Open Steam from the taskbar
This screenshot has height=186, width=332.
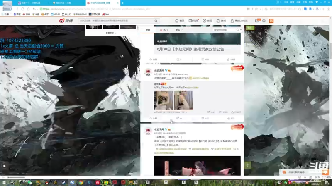click(x=63, y=182)
